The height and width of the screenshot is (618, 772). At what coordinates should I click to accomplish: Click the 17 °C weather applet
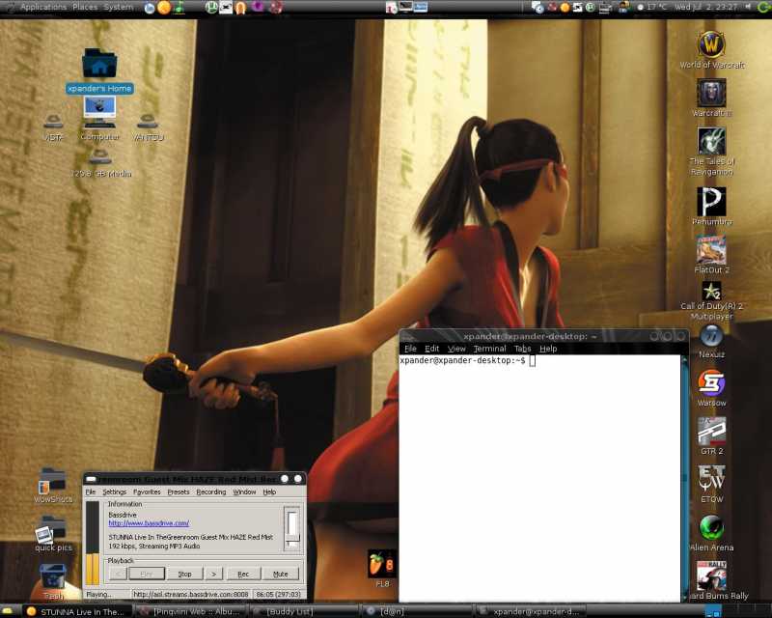653,7
